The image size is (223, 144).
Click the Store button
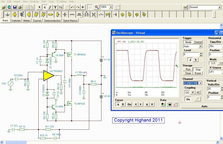pyautogui.click(x=188, y=73)
